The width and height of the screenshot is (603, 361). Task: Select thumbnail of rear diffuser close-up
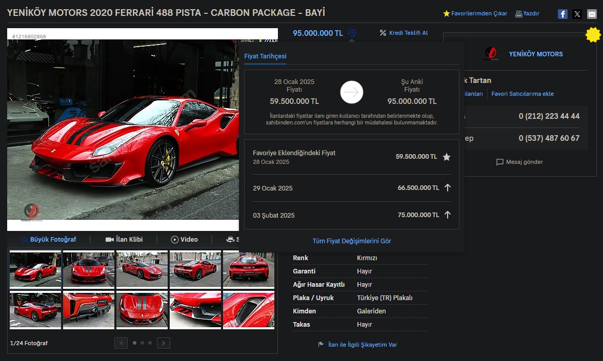click(88, 310)
